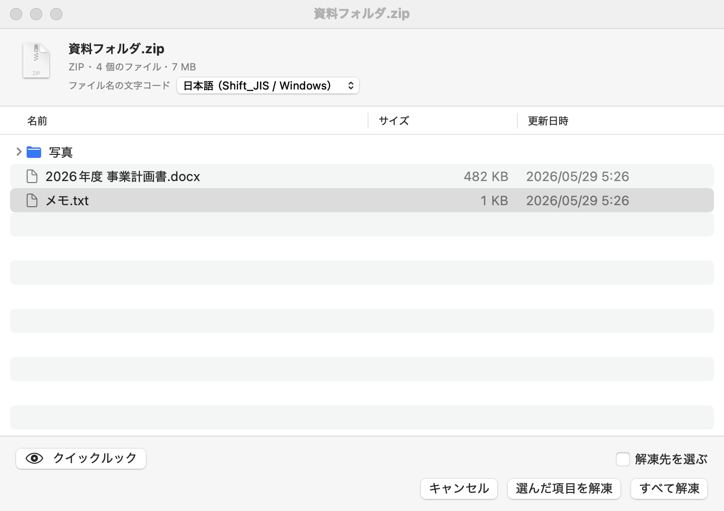Image resolution: width=724 pixels, height=511 pixels.
Task: Click the eye icon on クイックルック button
Action: pos(34,458)
